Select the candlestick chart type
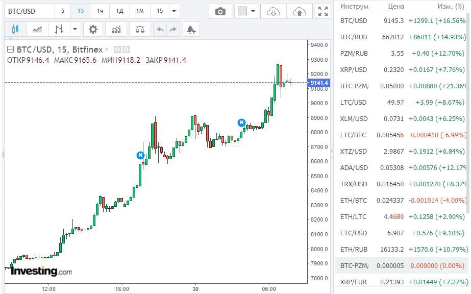471x294 pixels. (15, 29)
